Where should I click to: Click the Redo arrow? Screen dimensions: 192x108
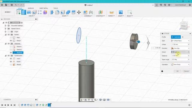[x=21, y=5]
